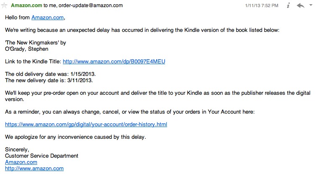Image resolution: width=318 pixels, height=174 pixels.
Task: Click 'Customer Service Department' signature line
Action: click(x=41, y=156)
